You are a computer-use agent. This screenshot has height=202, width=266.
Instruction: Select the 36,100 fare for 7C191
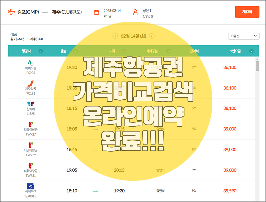[230, 88]
